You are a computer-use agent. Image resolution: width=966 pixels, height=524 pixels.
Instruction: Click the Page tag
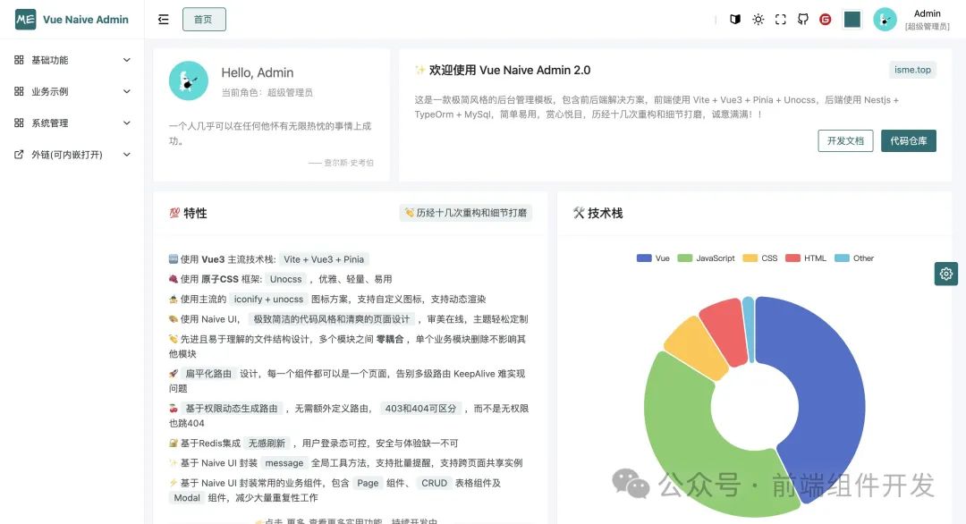coord(368,484)
